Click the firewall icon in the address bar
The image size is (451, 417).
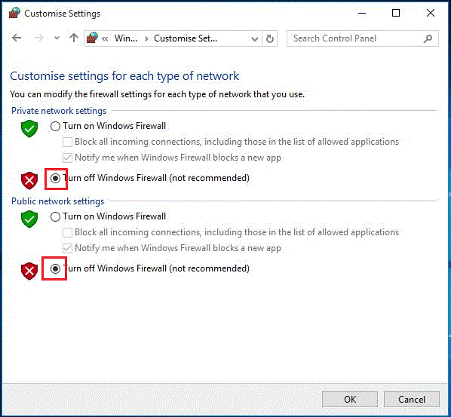(x=92, y=38)
